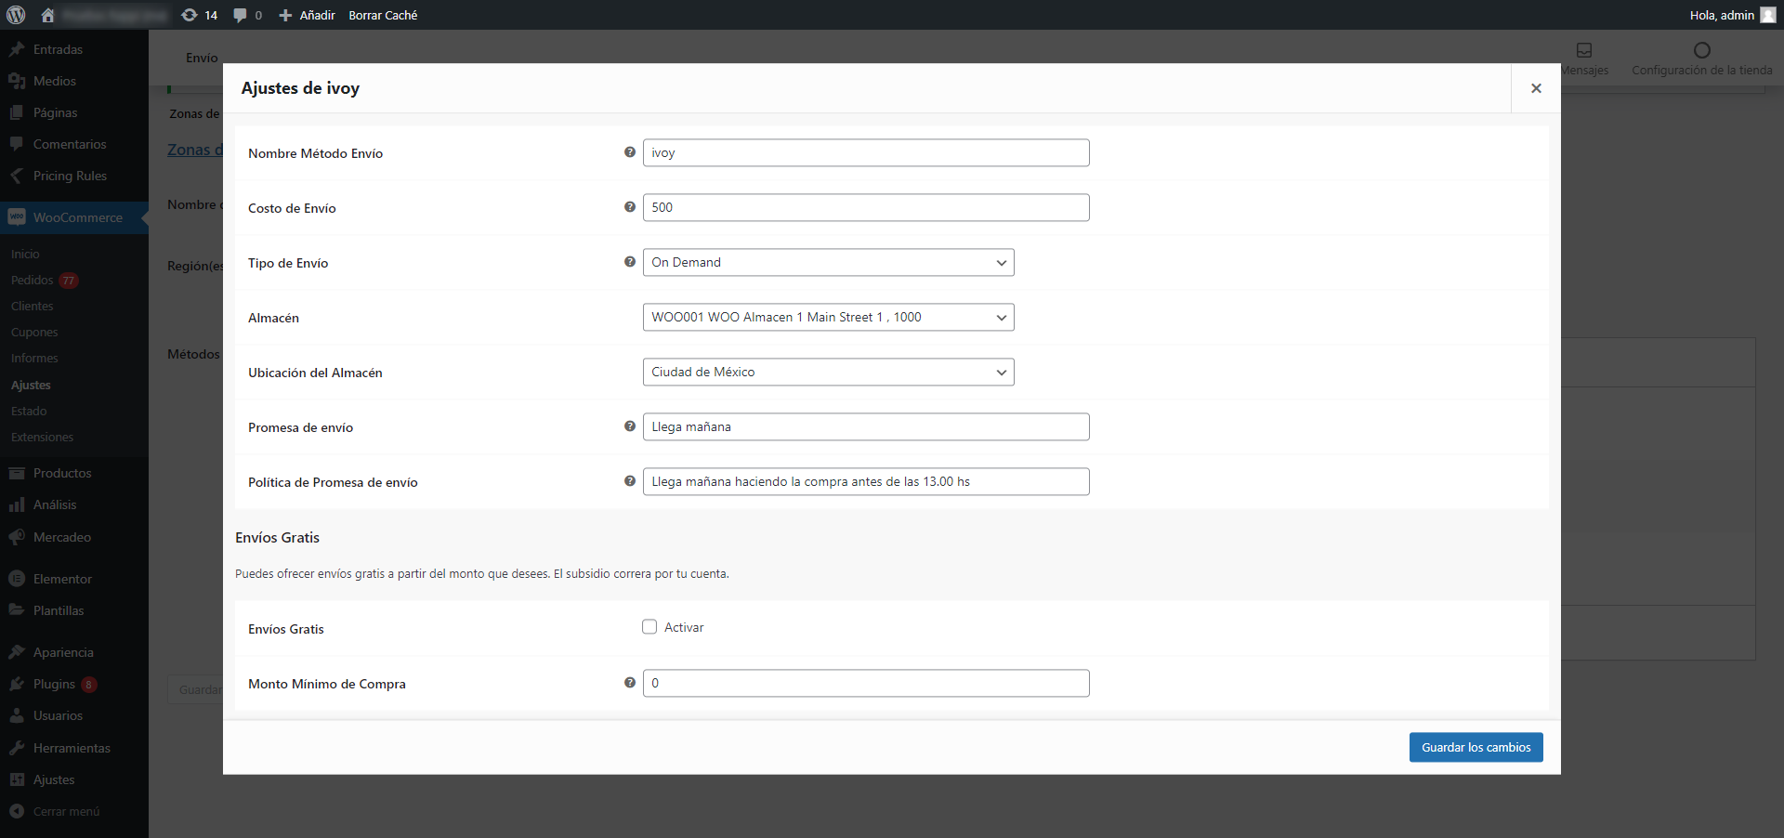1784x838 pixels.
Task: Show help tip for Tipo de Envío
Action: coord(630,262)
